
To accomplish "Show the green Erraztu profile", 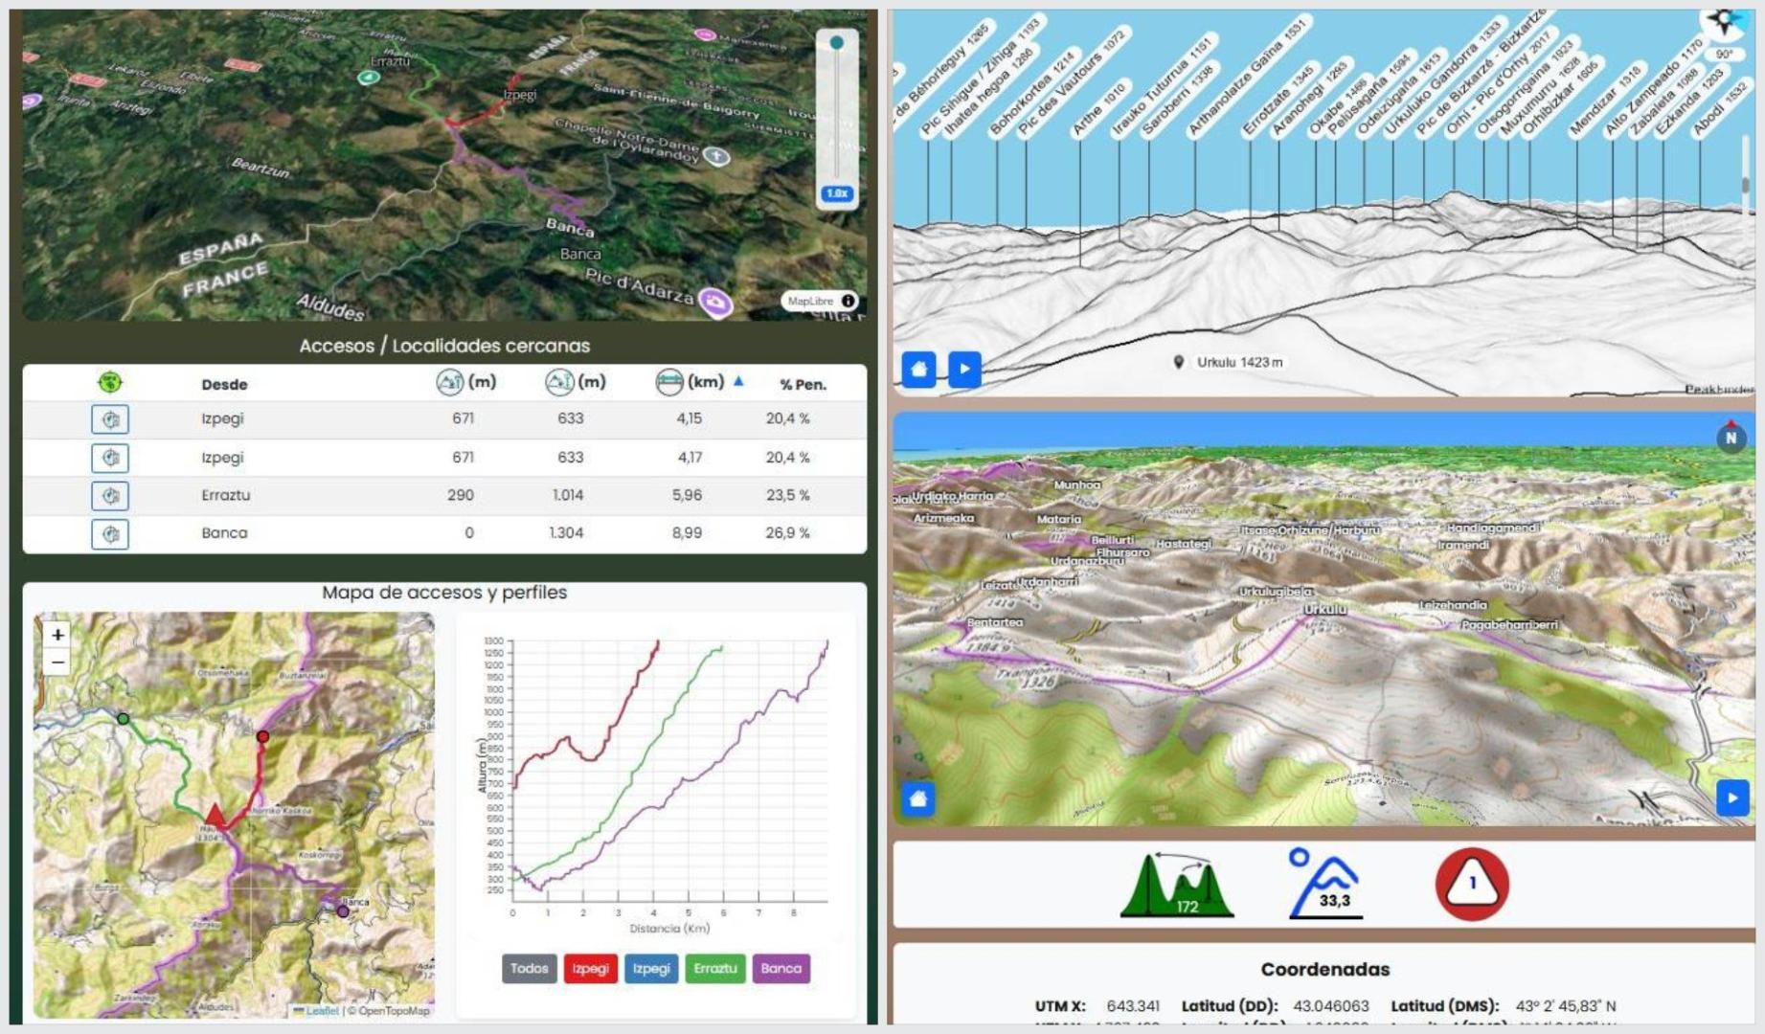I will (715, 969).
